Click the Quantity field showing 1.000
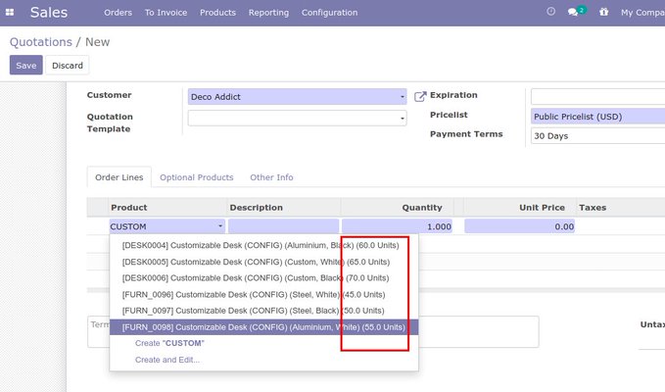The width and height of the screenshot is (665, 392). (397, 226)
